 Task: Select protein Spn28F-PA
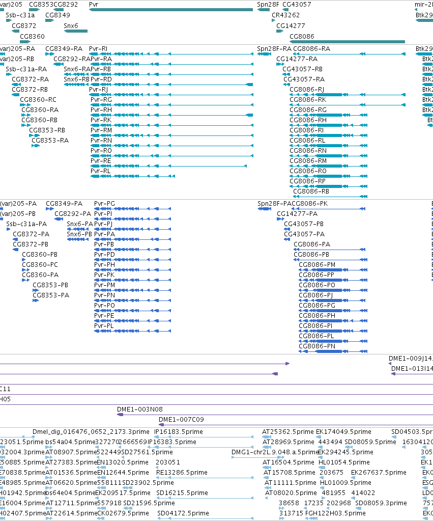click(274, 204)
